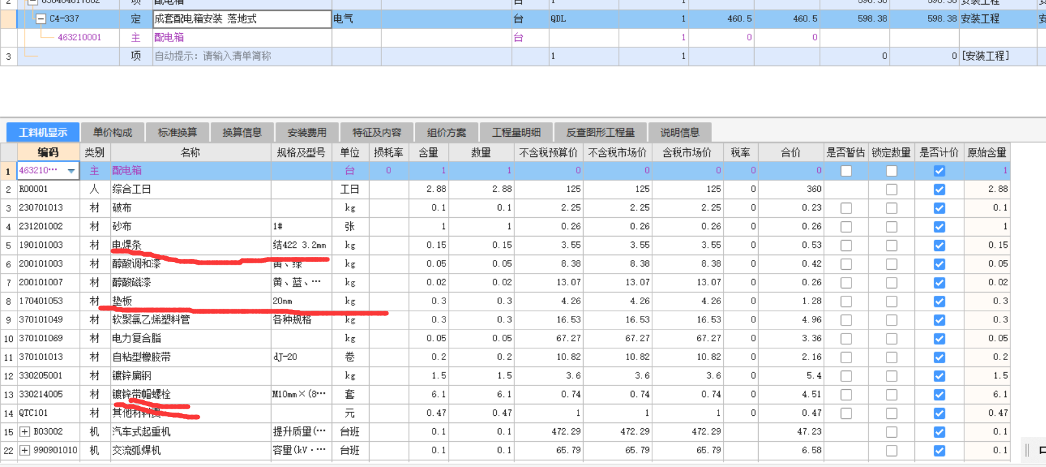Screen dimensions: 1046x467
Task: Click the 规格及型号 column header
Action: coord(301,152)
